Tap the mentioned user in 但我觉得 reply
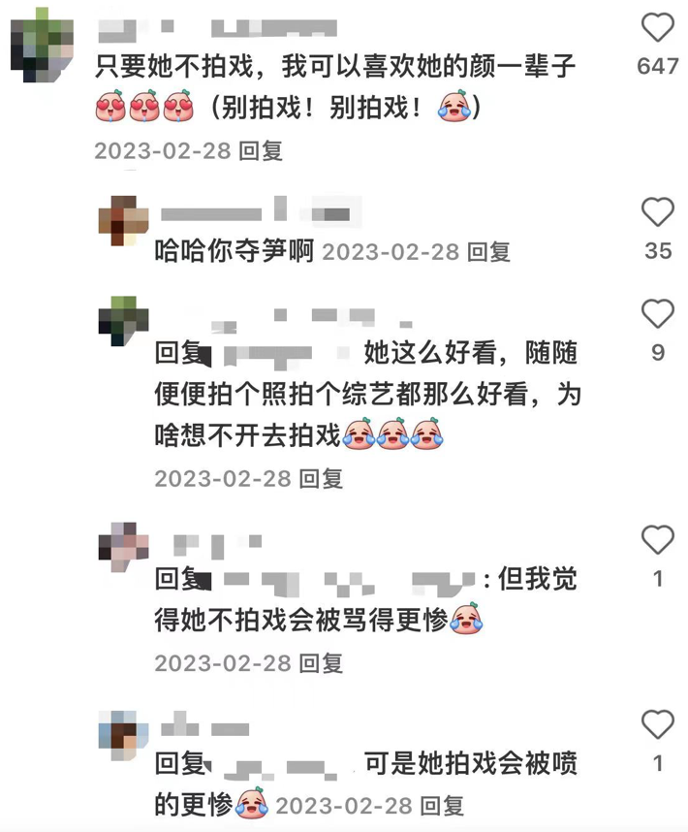The width and height of the screenshot is (688, 832). click(345, 582)
